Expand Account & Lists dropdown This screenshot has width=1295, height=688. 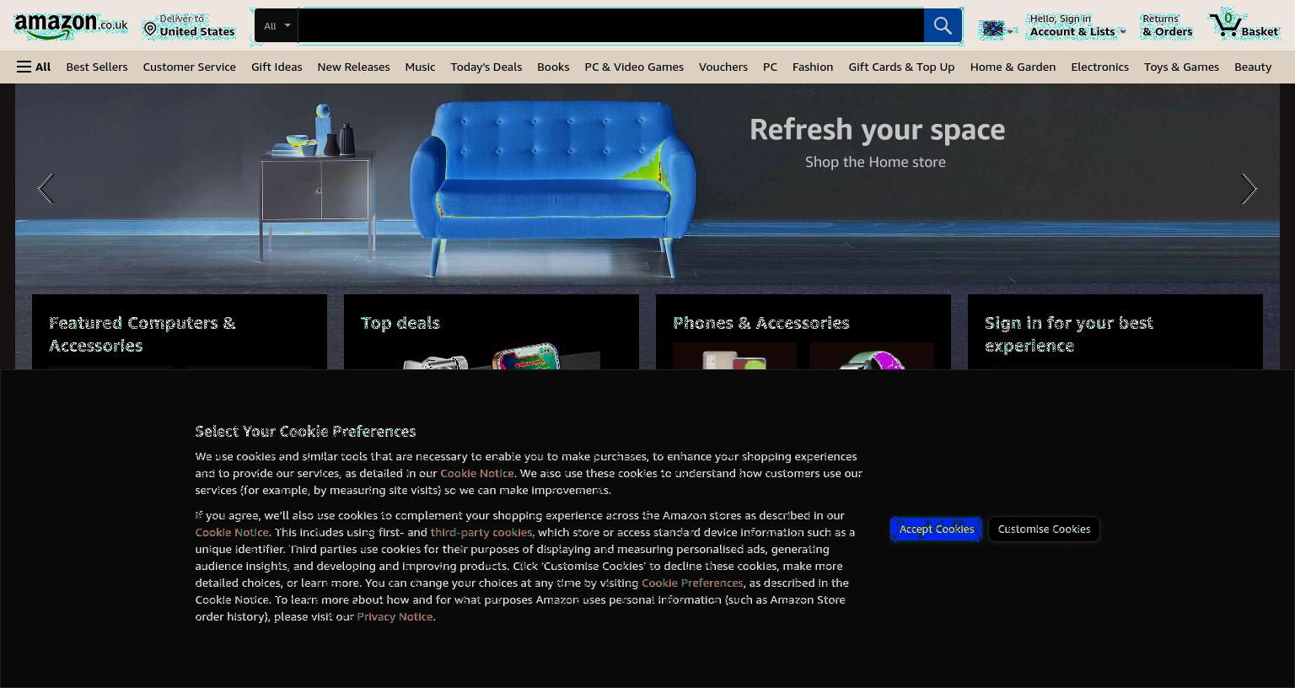[1077, 25]
